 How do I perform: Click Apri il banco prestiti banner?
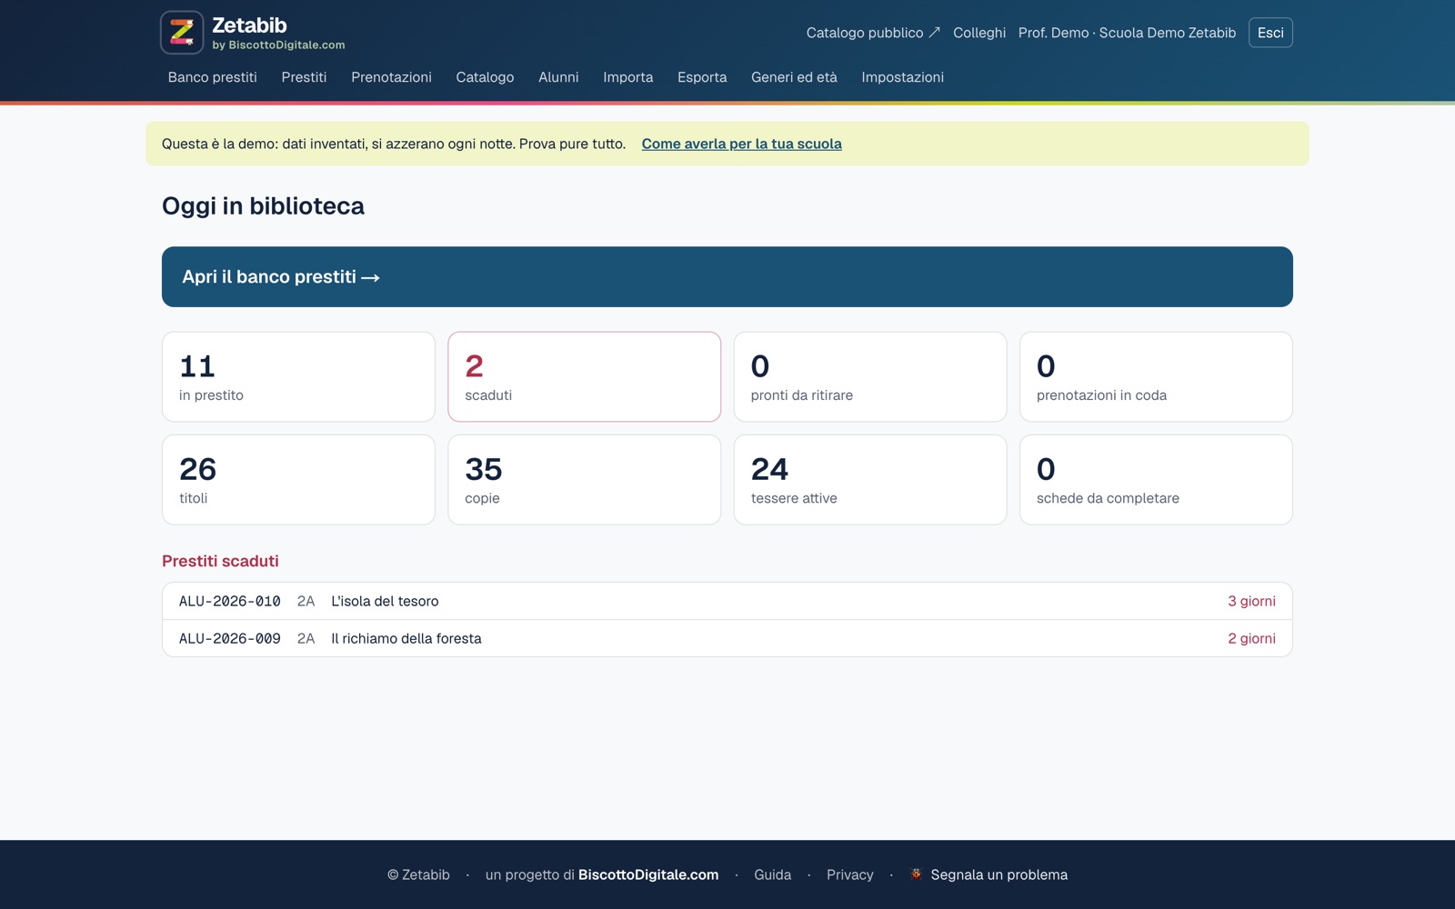point(727,276)
